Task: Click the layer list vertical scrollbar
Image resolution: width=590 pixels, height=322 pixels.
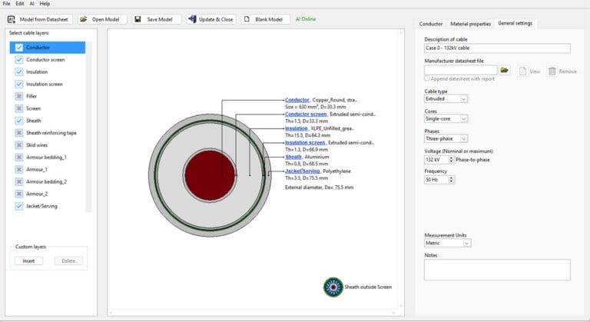Action: click(x=89, y=126)
